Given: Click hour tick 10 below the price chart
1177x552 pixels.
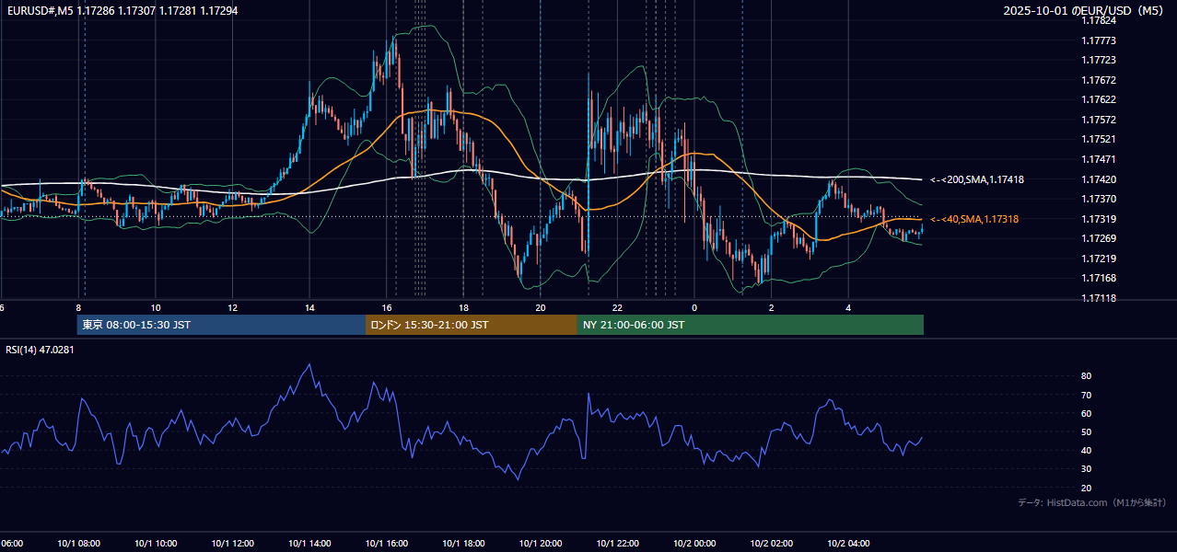Looking at the screenshot, I should (156, 307).
